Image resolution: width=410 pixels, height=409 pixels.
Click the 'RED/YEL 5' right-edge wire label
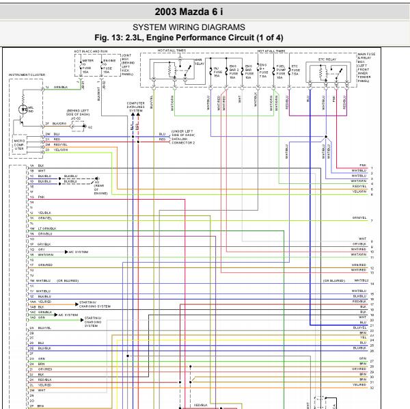coord(363,187)
